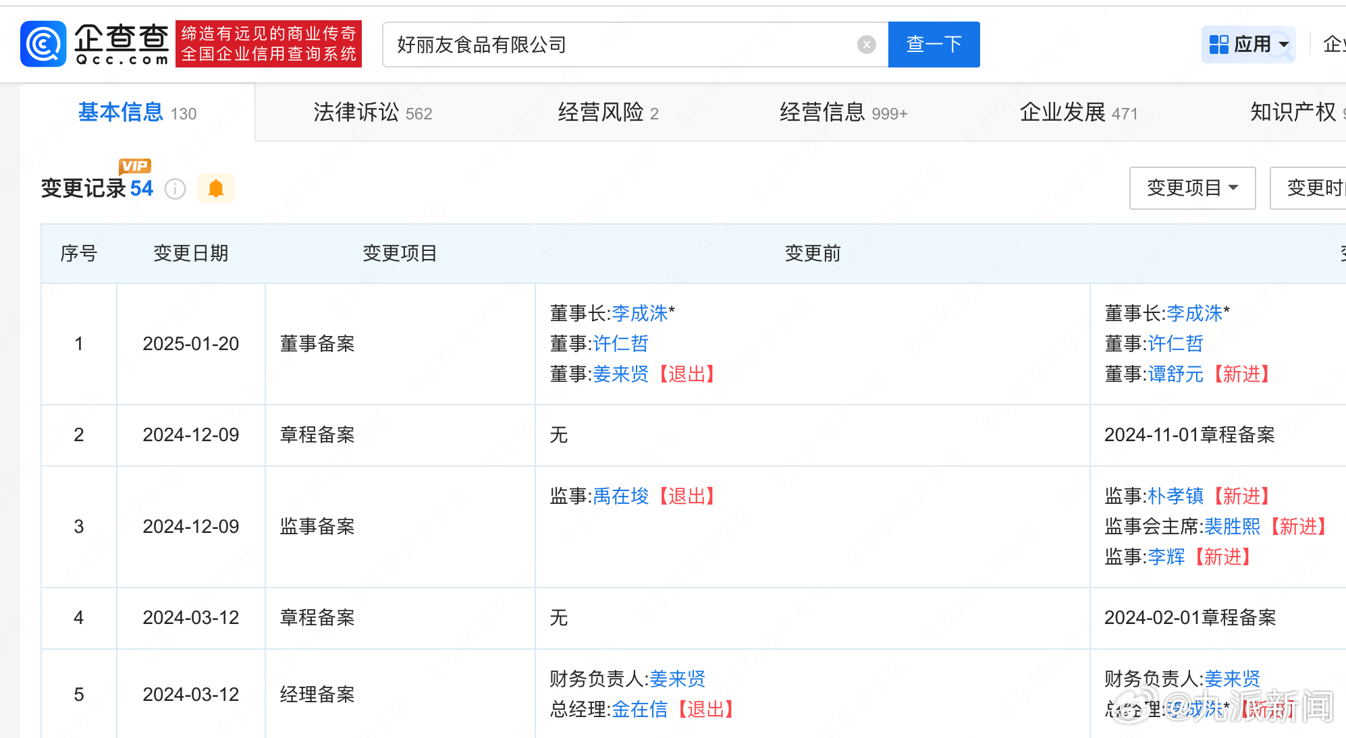Open 姜来贤 link marked 退出 in row 1
This screenshot has width=1346, height=738.
tap(620, 374)
